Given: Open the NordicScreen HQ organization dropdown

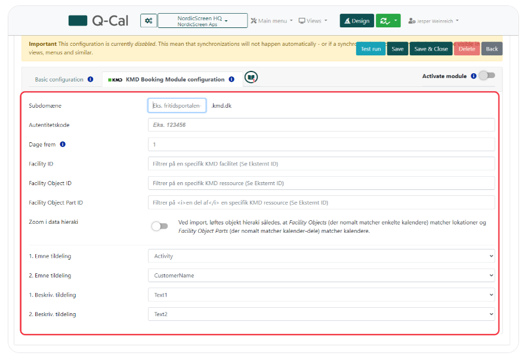Looking at the screenshot, I should click(x=202, y=21).
